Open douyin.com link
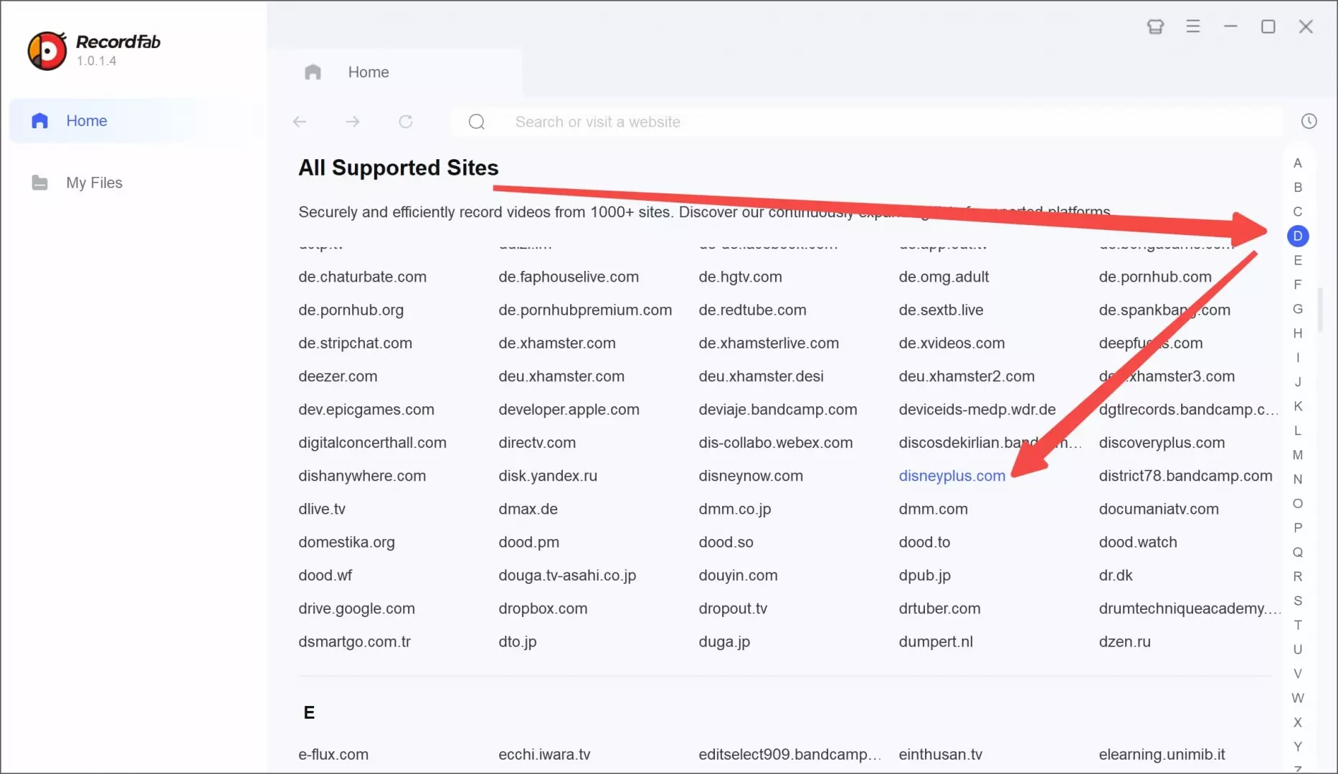 [738, 575]
